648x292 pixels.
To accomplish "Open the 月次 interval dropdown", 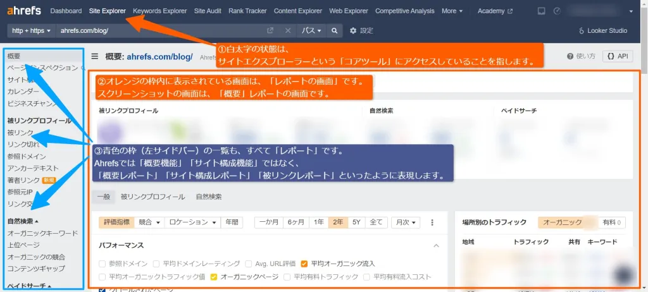I will pyautogui.click(x=406, y=222).
